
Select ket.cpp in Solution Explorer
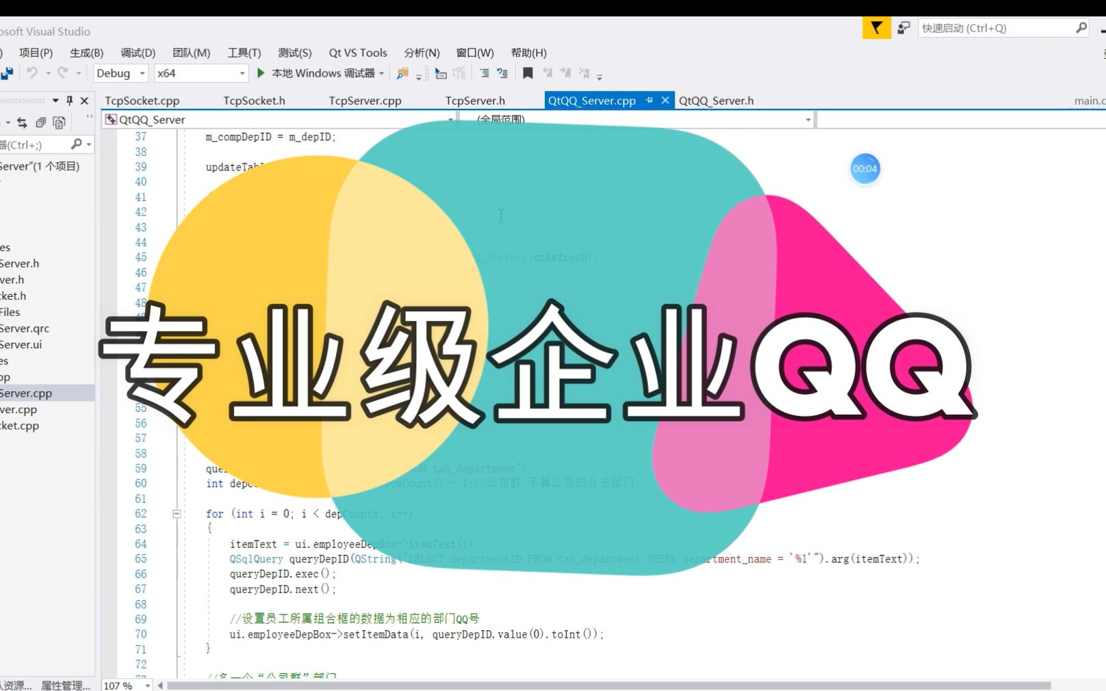click(x=20, y=426)
